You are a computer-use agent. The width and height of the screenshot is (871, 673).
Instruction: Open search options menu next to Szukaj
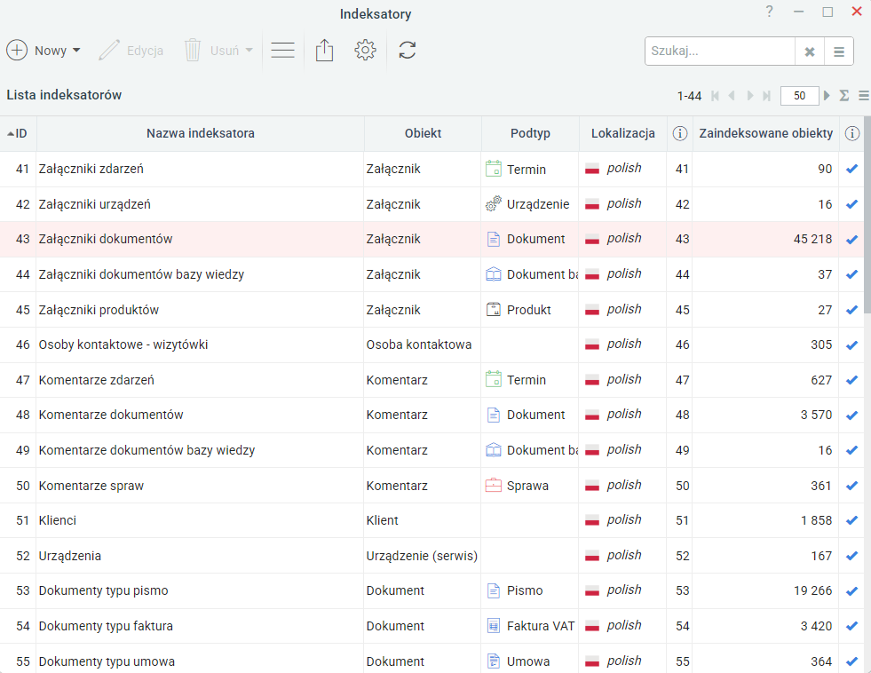pos(839,51)
